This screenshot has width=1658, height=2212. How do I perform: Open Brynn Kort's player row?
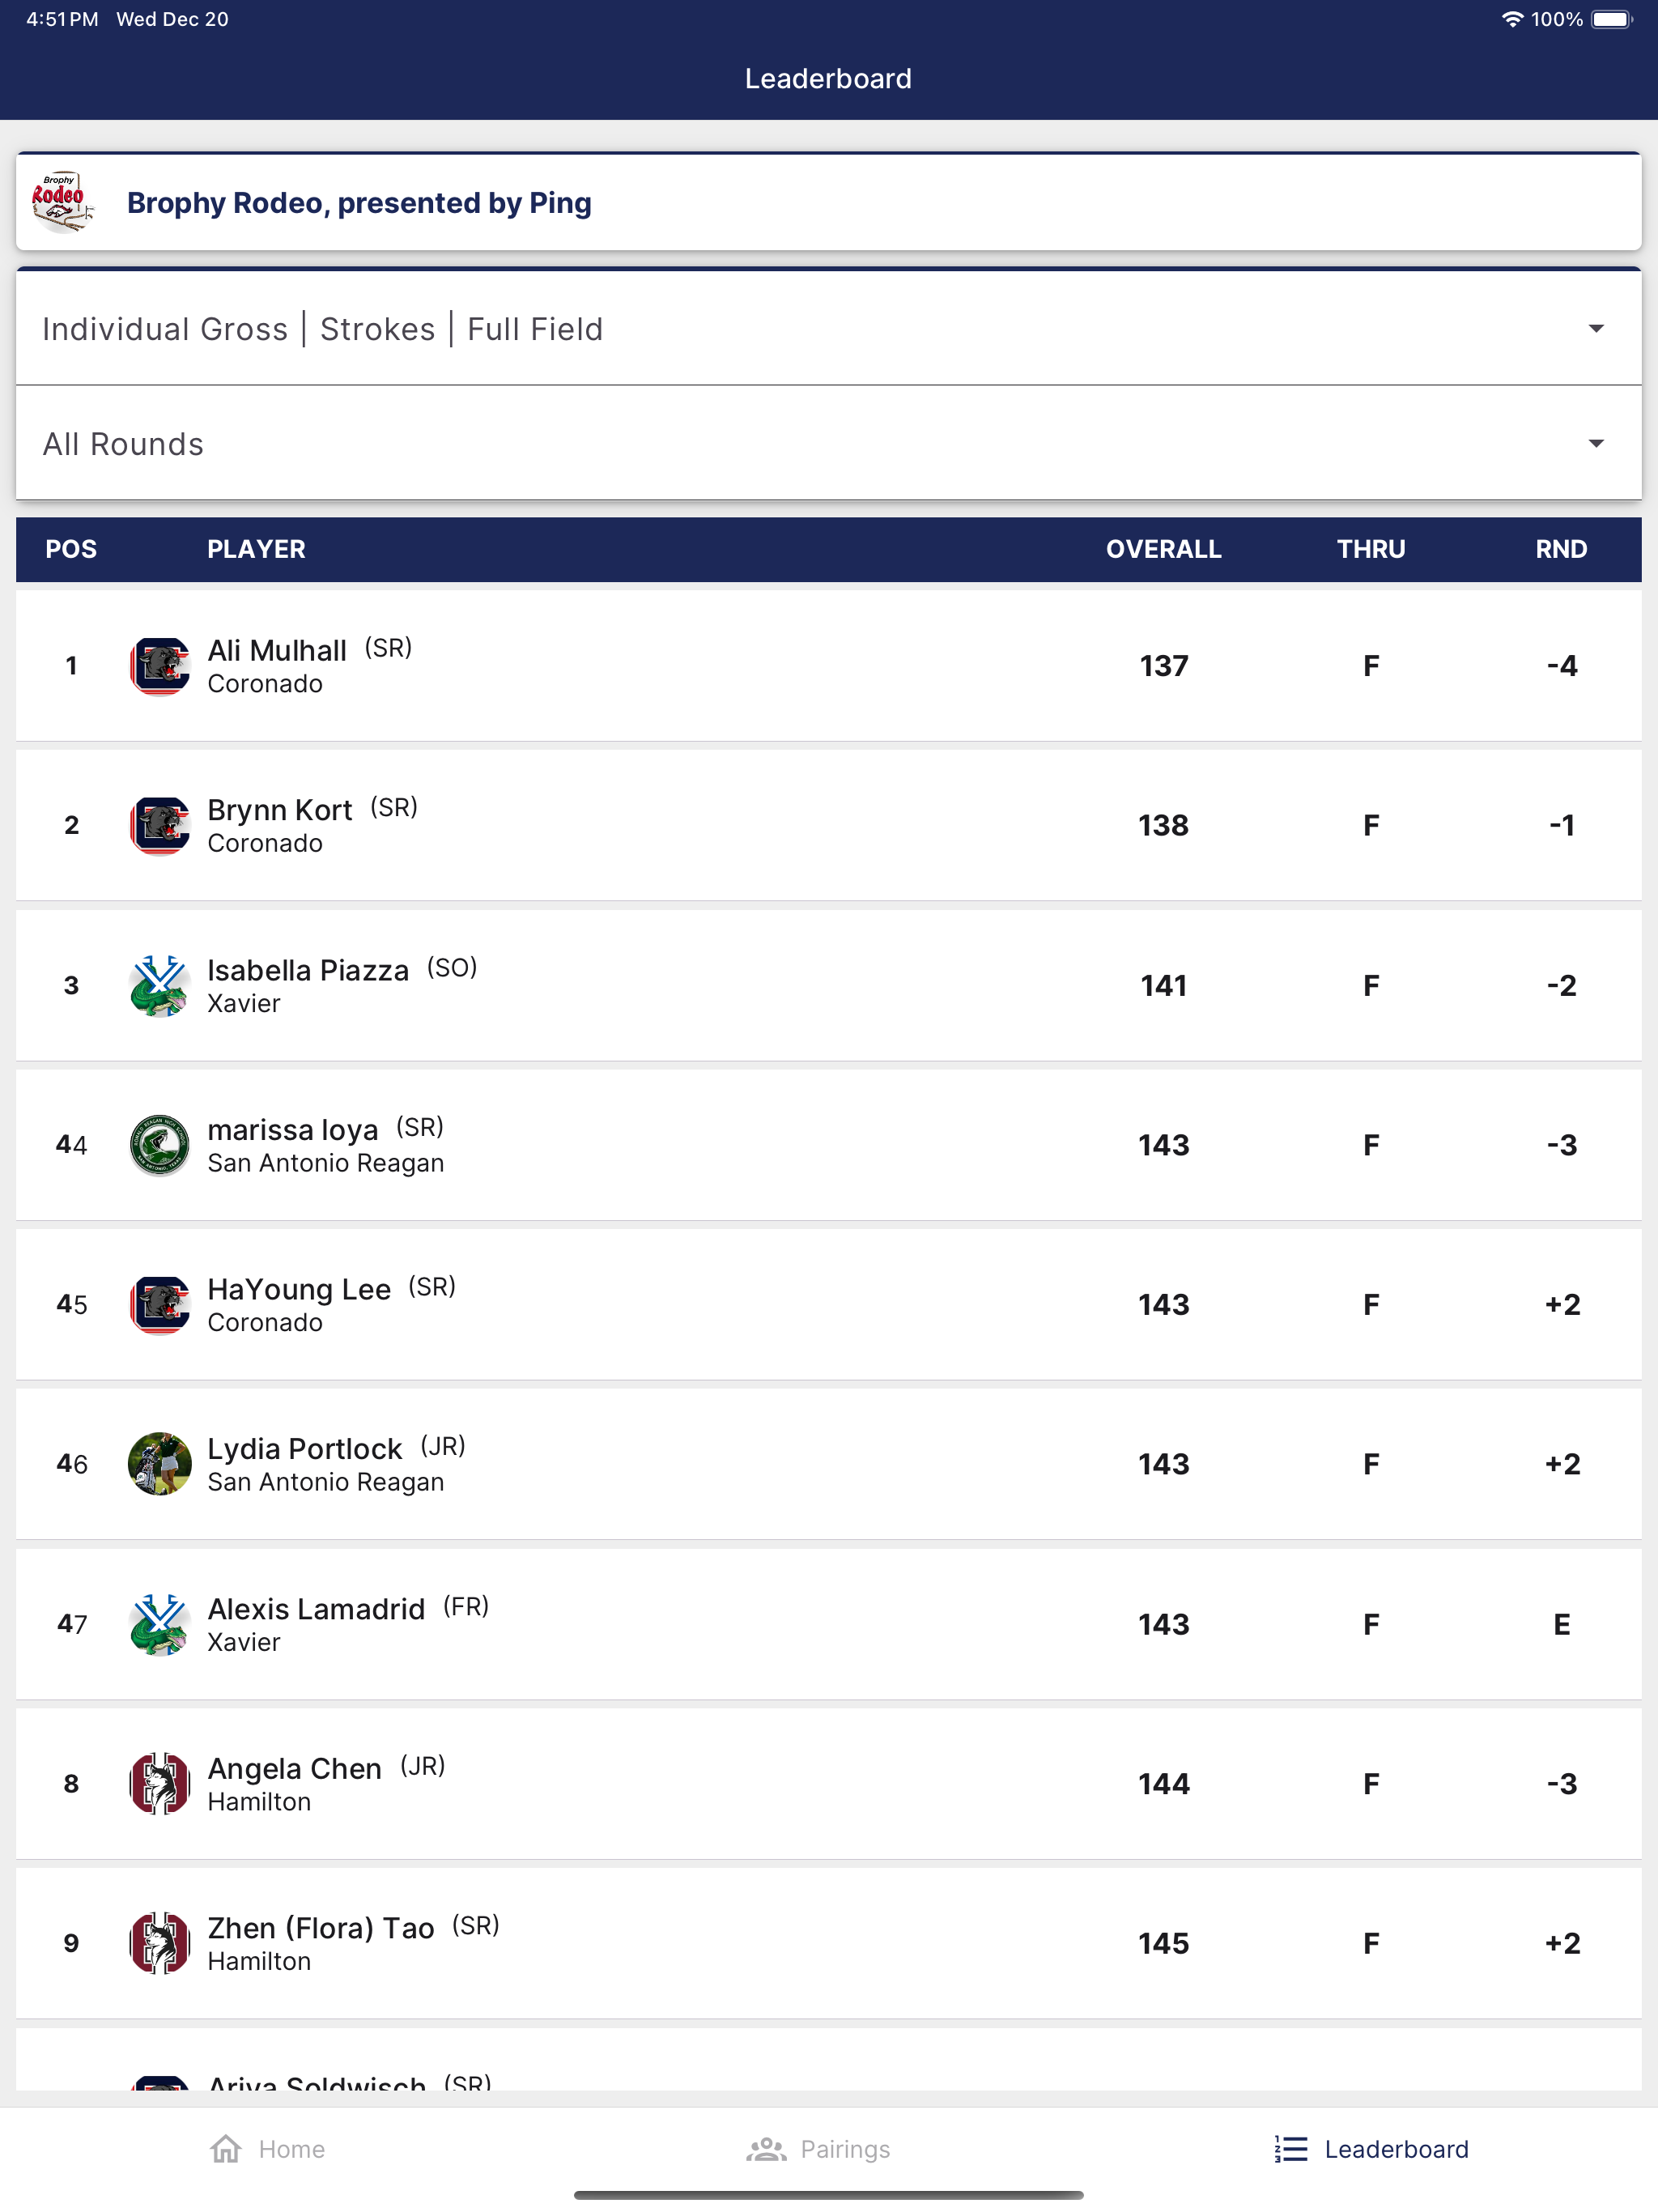click(x=829, y=825)
